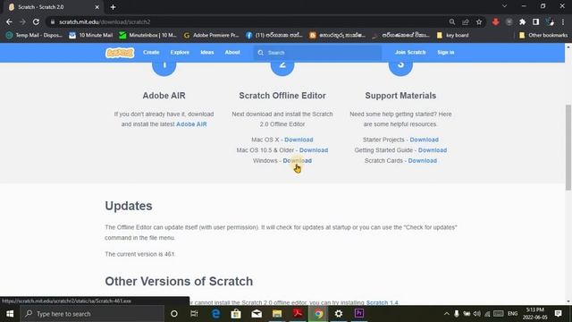
Task: Open Adobe Acrobat from taskbar
Action: point(298,314)
